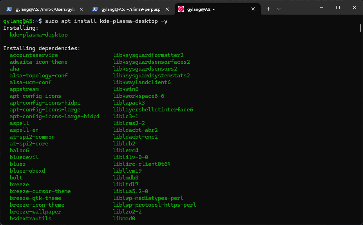363x225 pixels.
Task: Click the PowerShell icon on the first tab
Action: click(9, 9)
